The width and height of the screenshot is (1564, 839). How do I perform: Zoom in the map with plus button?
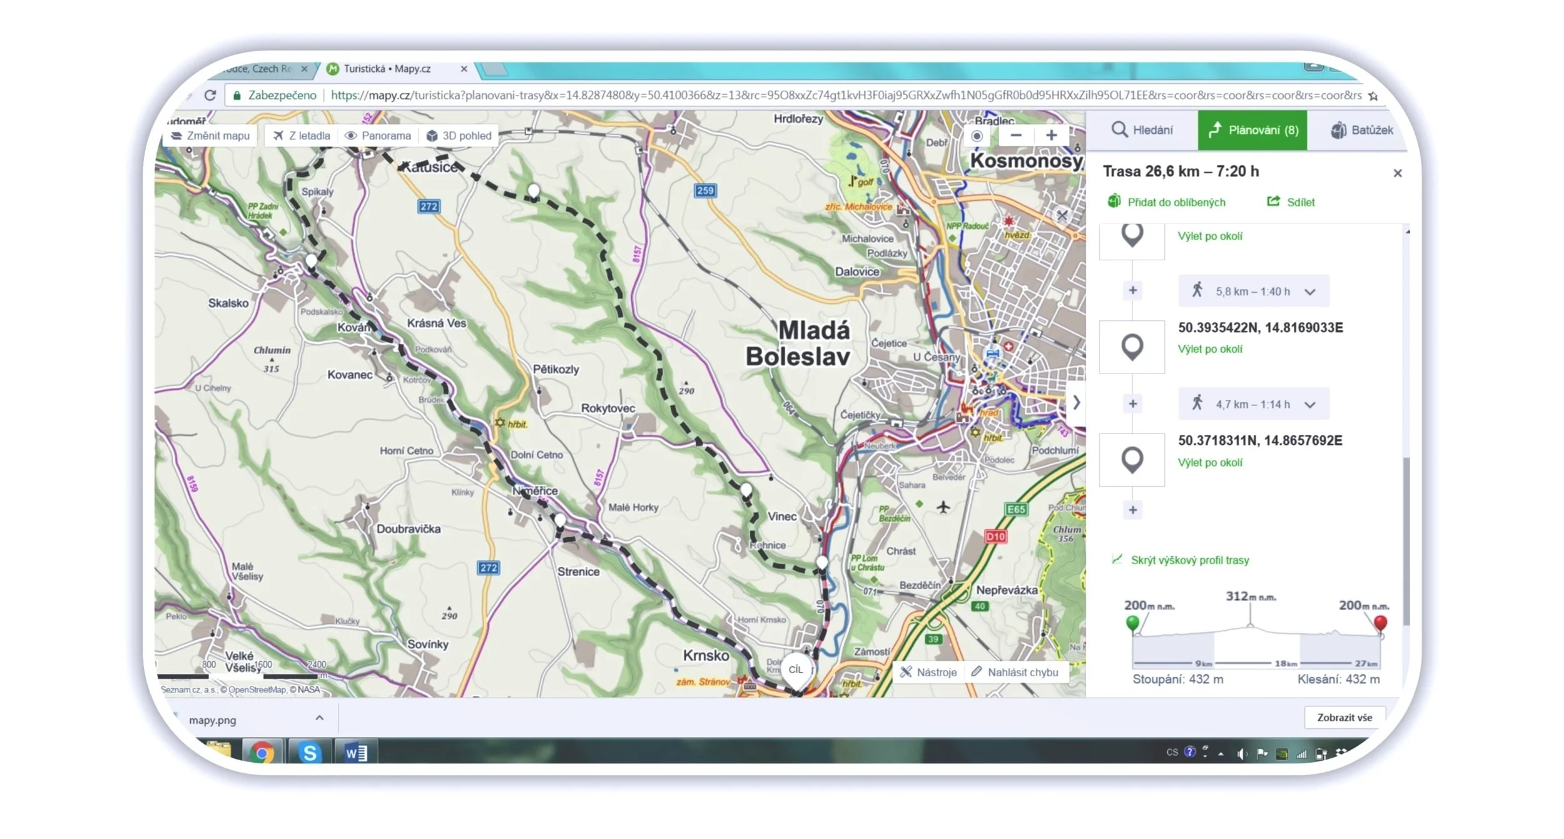[x=1052, y=135]
